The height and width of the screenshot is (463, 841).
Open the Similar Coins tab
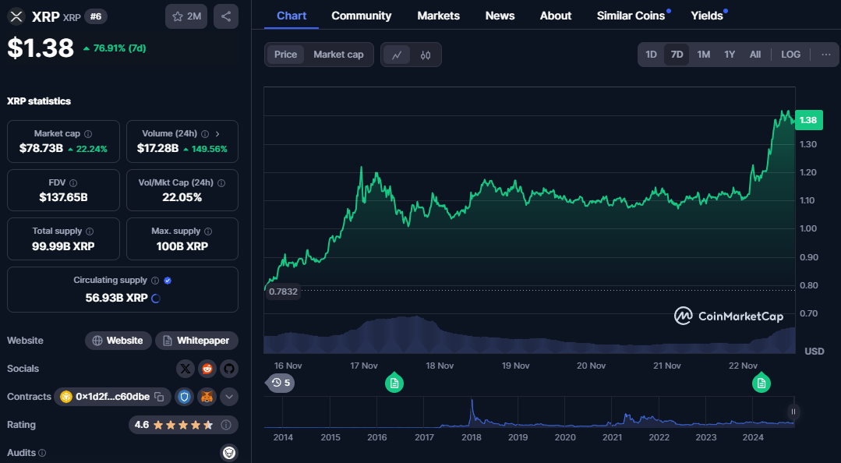631,16
